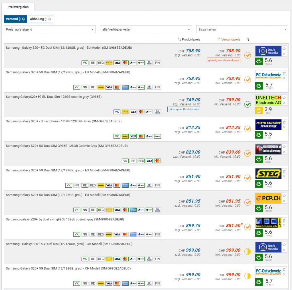Click the yellow smiley rating for UNELTECH
Viewport: 292px width, 290px height.
point(259,110)
